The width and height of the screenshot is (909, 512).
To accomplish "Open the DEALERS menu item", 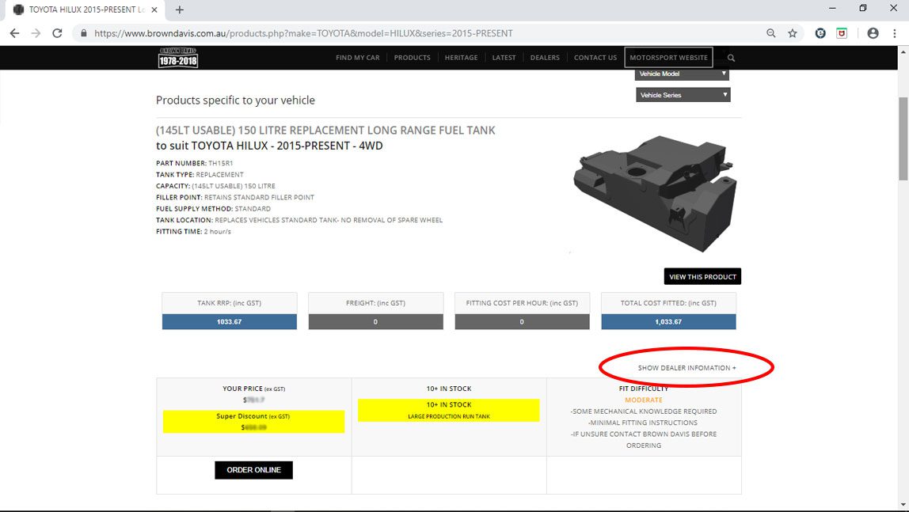I will click(545, 58).
